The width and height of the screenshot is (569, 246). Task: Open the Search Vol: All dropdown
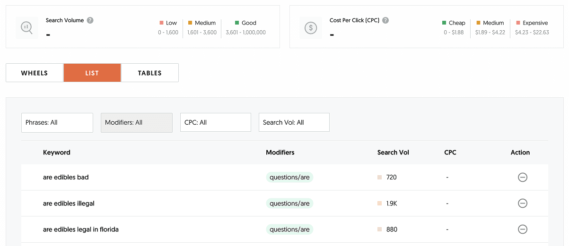[x=294, y=123]
